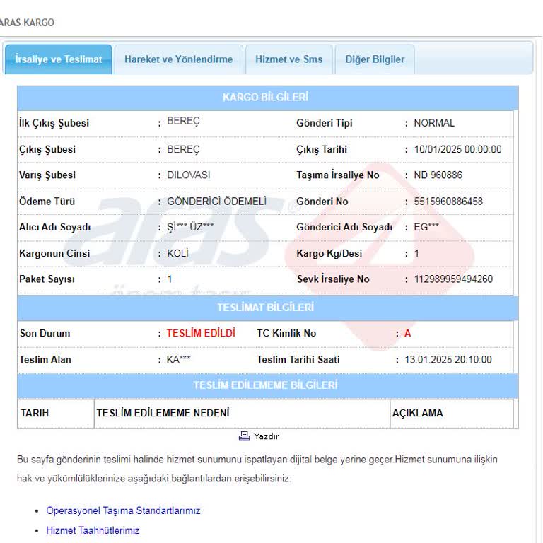
Task: Click the Yazdır print link
Action: pyautogui.click(x=267, y=436)
